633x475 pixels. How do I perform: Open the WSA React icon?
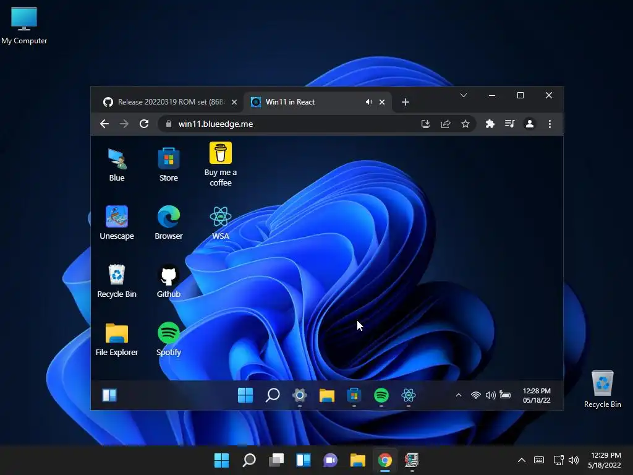tap(221, 223)
